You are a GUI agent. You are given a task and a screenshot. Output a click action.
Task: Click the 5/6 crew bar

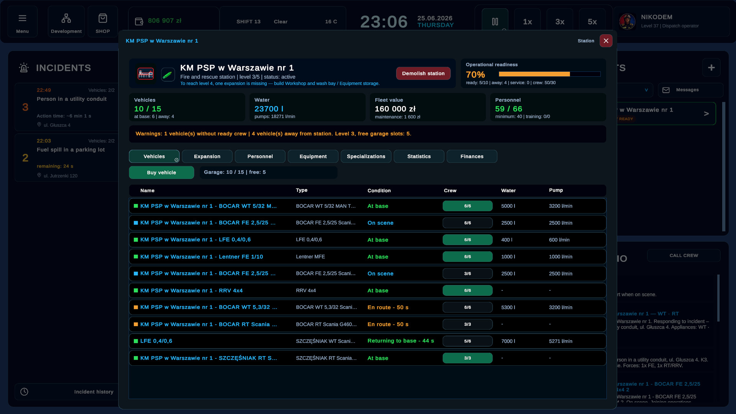pyautogui.click(x=467, y=341)
